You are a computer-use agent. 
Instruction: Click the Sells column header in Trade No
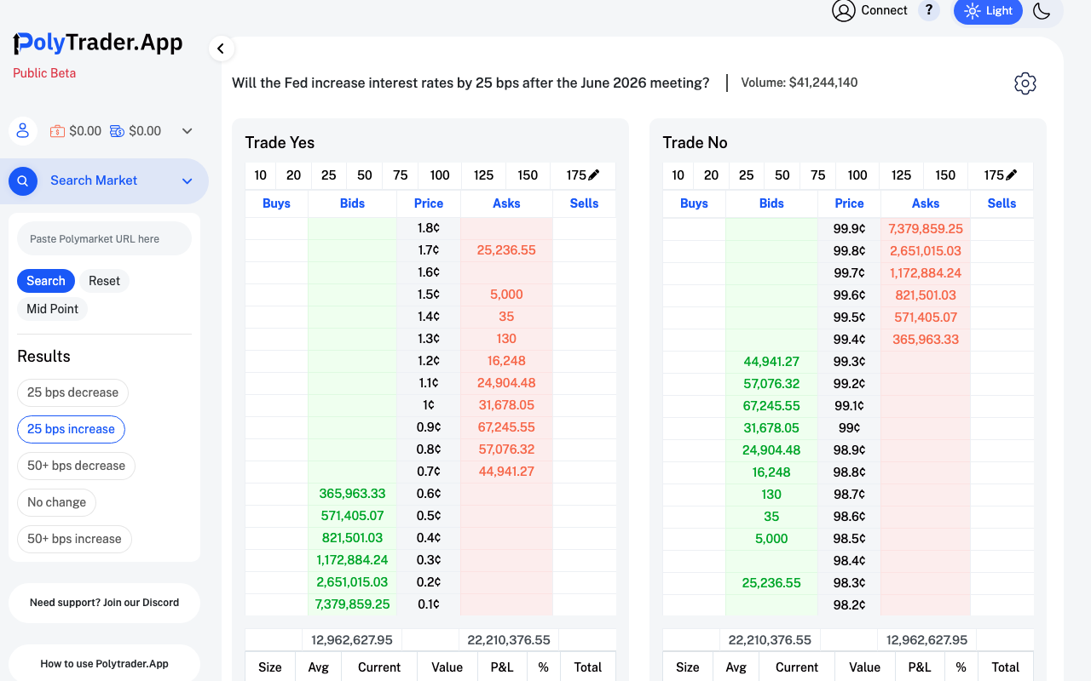click(1002, 203)
